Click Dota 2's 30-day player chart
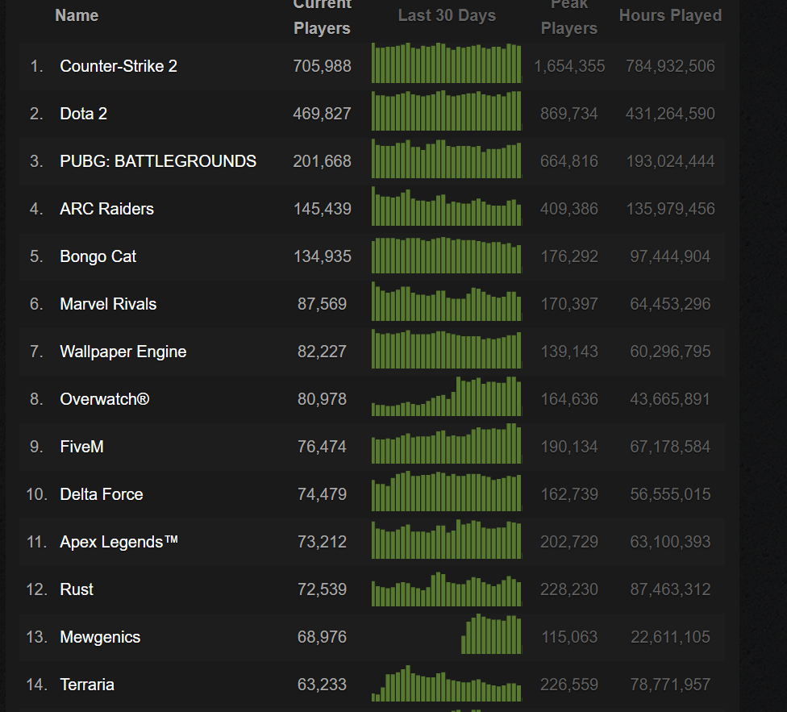Viewport: 787px width, 712px height. coord(447,110)
